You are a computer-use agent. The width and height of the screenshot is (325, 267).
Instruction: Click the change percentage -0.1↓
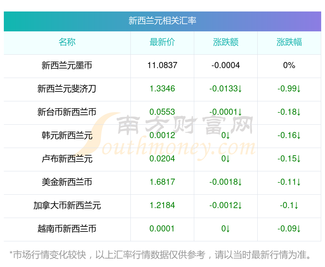[x=289, y=205]
